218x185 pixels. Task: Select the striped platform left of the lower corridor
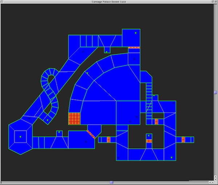tap(108, 139)
